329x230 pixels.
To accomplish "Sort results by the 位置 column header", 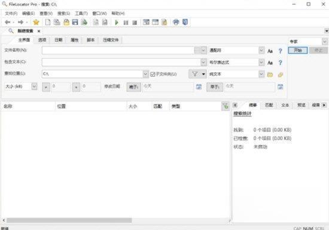I will (x=91, y=106).
